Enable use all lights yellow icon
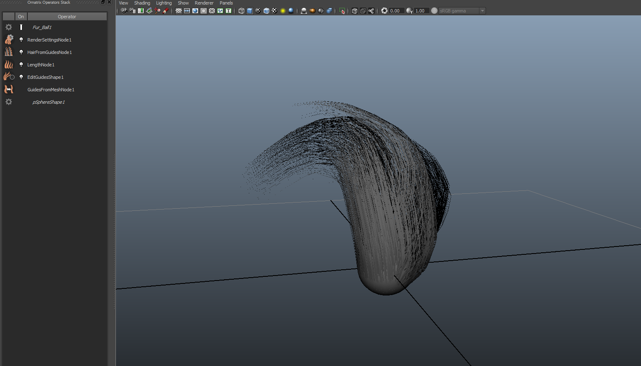The width and height of the screenshot is (641, 366). coord(283,11)
